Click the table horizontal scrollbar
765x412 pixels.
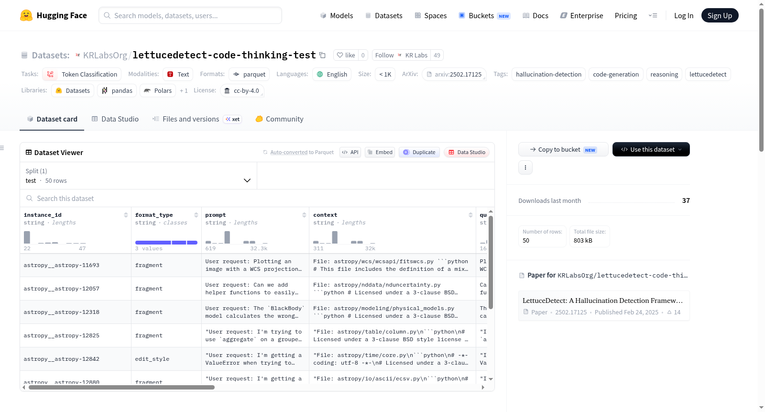[121, 388]
